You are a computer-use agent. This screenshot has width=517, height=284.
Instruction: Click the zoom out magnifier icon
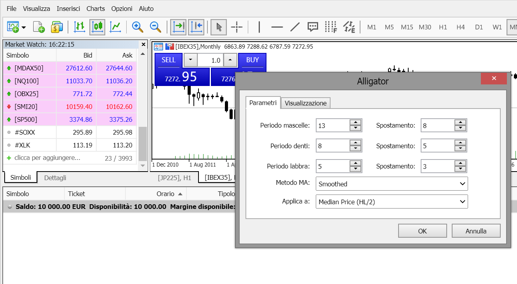pos(156,27)
